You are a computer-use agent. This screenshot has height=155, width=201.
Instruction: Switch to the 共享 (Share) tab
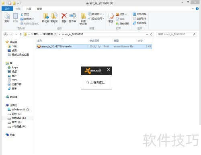[29, 9]
